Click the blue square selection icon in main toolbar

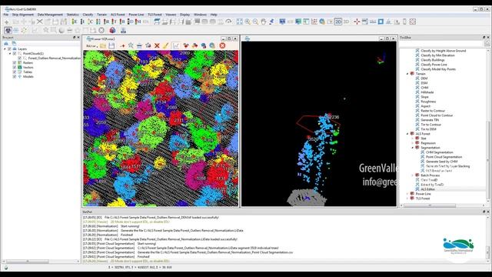381,22
